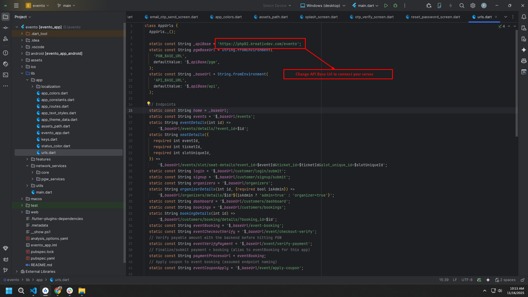Close the urls.dart tab

tap(496, 17)
